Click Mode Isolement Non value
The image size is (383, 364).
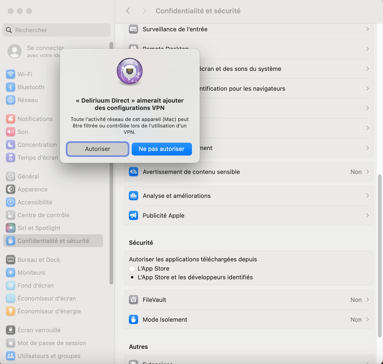pos(356,319)
